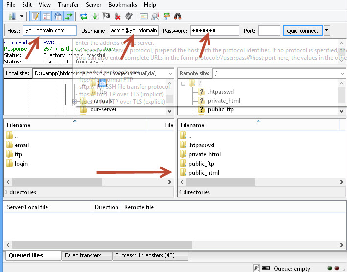The height and width of the screenshot is (272, 347).
Task: Reconnect to the last server icon
Action: click(x=129, y=16)
